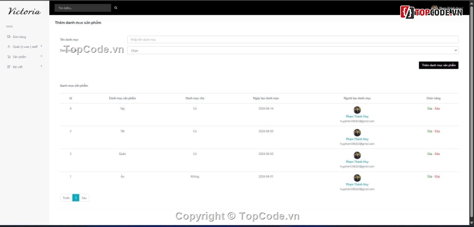Click Sửa for the Áo category
The height and width of the screenshot is (227, 474).
[x=430, y=176]
